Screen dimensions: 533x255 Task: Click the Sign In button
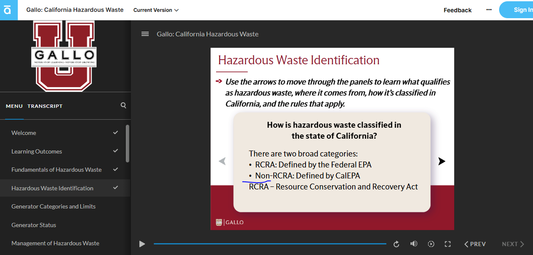pos(516,10)
